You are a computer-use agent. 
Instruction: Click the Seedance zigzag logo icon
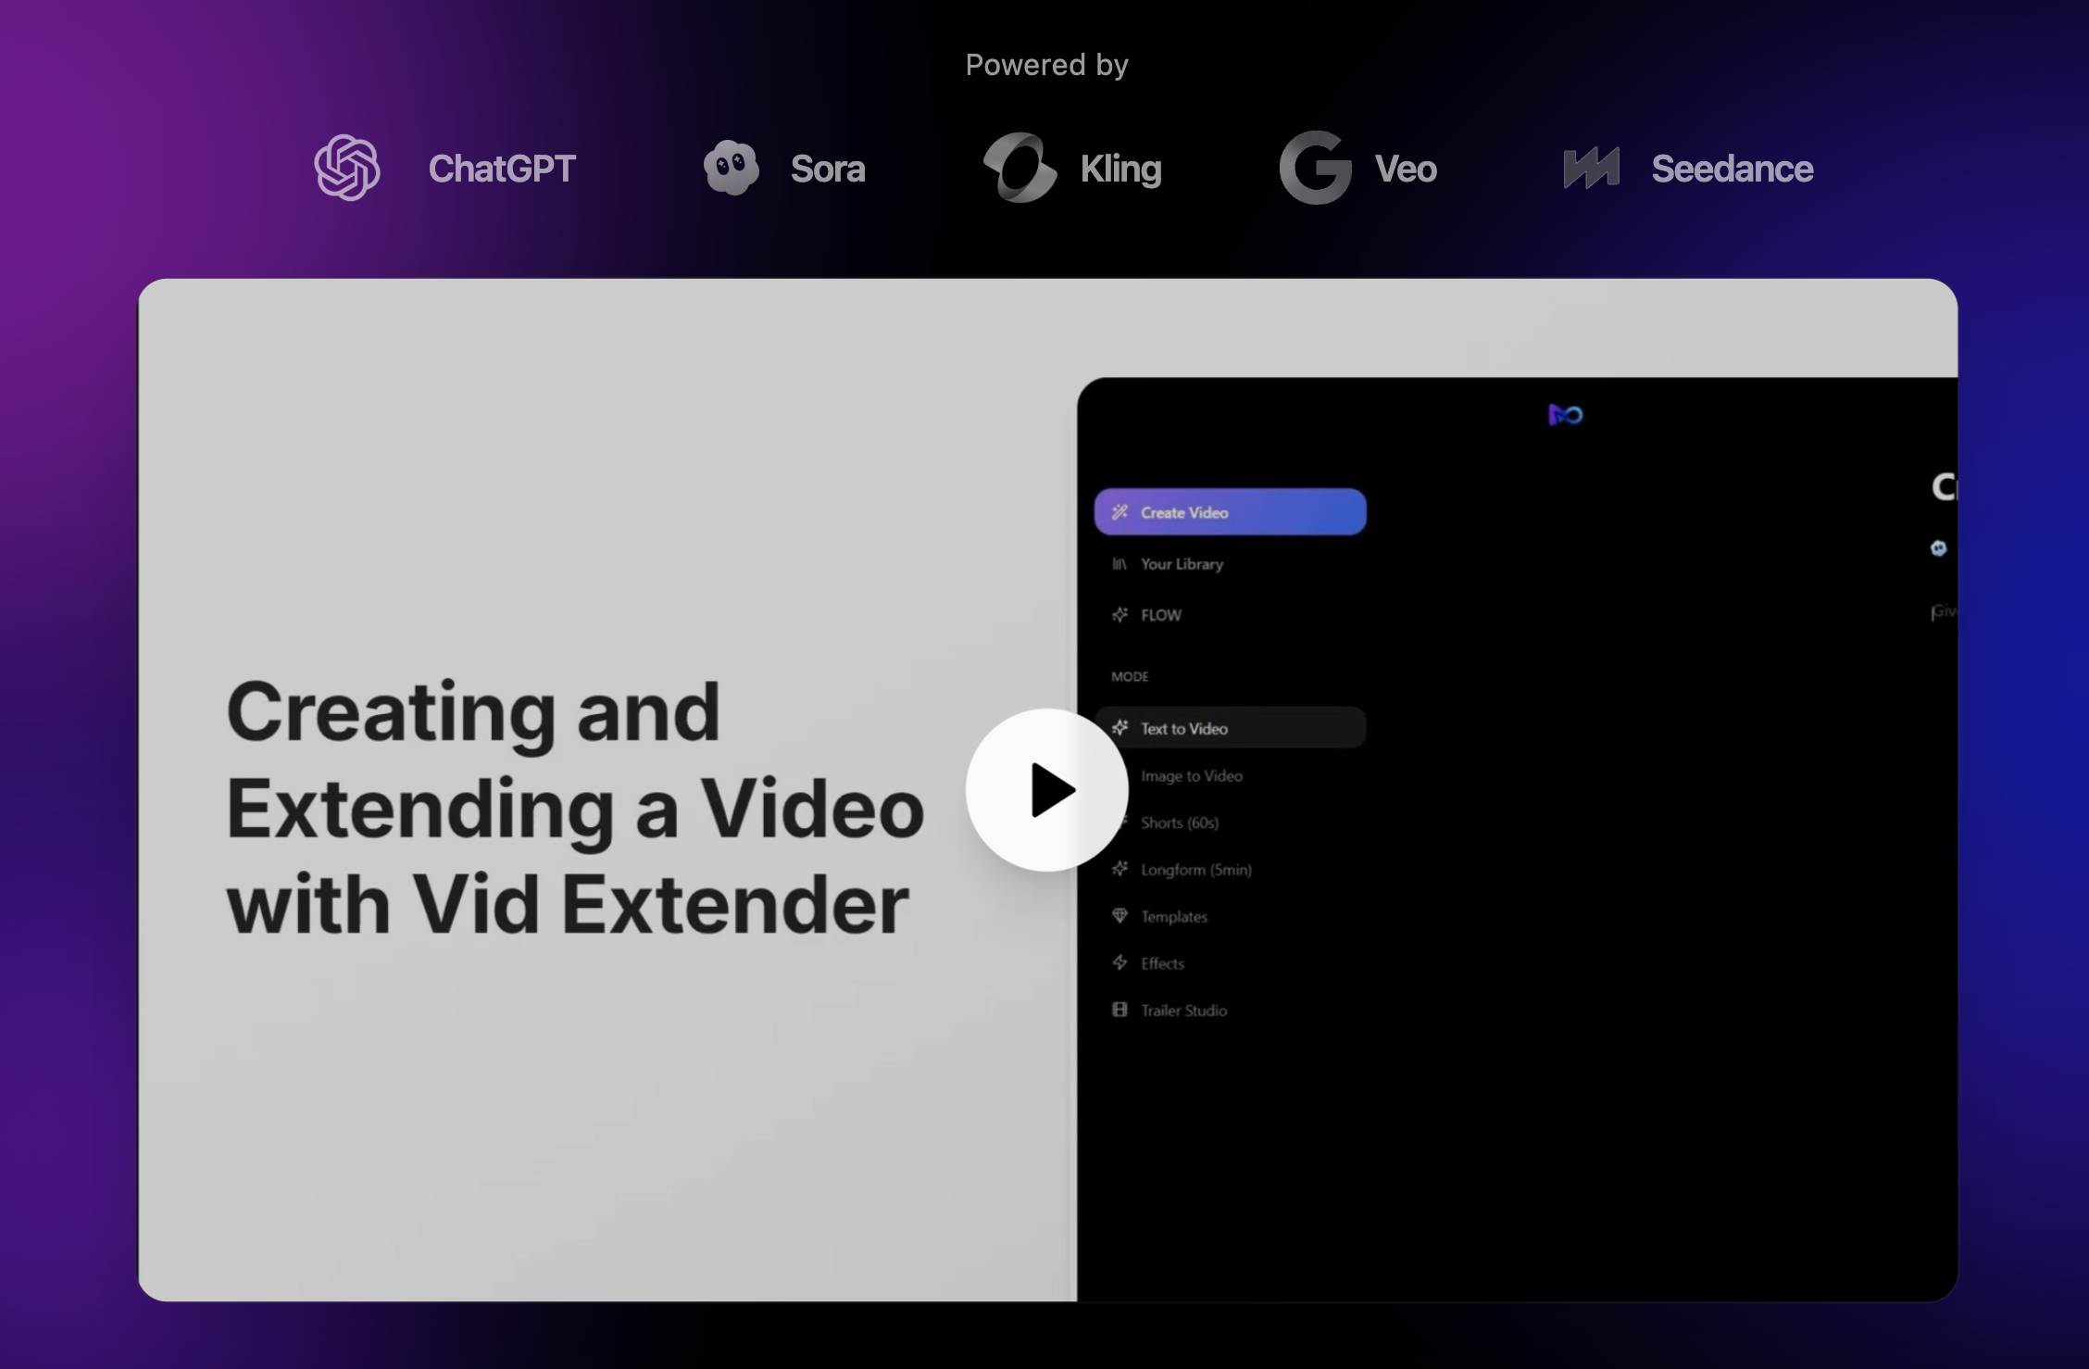coord(1591,169)
